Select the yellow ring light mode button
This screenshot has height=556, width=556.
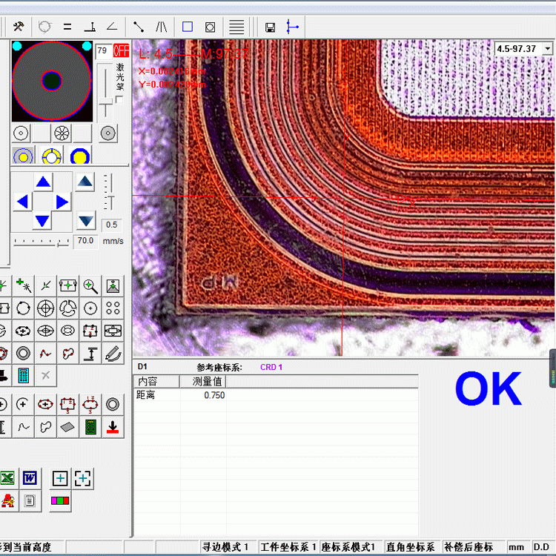tap(51, 156)
